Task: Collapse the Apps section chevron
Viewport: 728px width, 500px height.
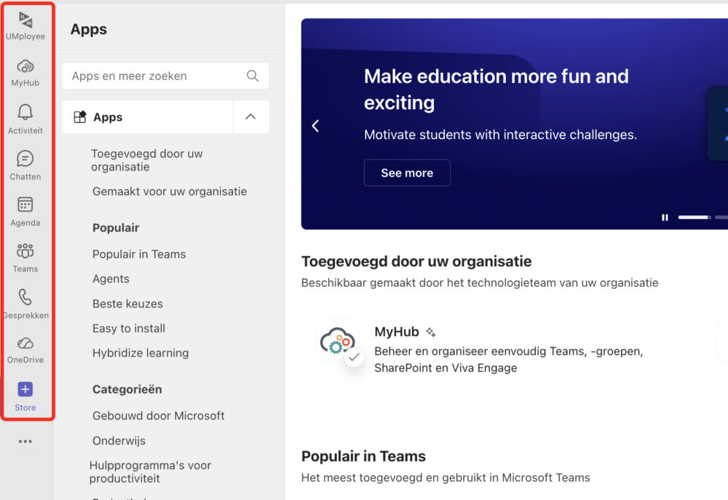Action: click(250, 116)
